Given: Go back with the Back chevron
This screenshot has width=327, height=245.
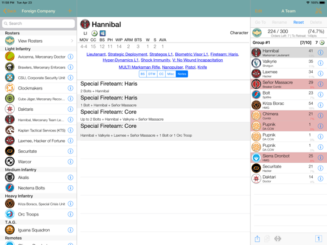Looking at the screenshot, I should click(10, 11).
